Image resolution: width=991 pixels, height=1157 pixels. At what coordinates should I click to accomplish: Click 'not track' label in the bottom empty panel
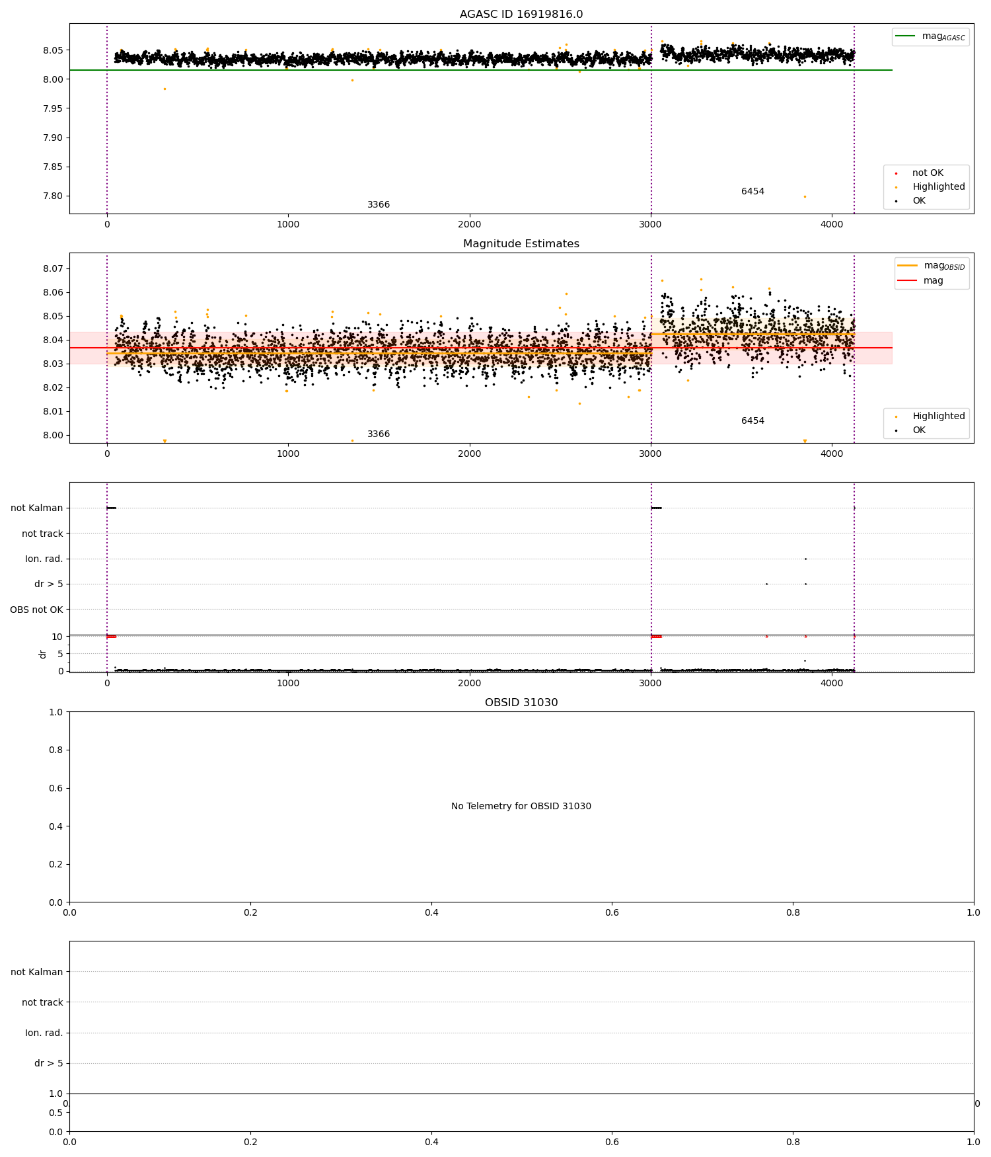(42, 1002)
